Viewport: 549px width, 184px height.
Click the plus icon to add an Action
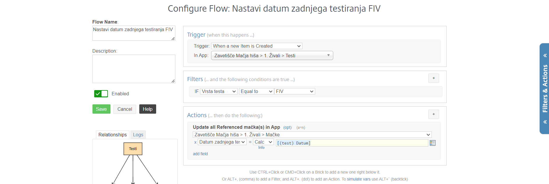[x=433, y=114]
